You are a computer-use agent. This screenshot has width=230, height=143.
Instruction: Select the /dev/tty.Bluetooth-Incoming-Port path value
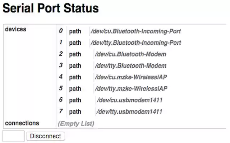pos(136,43)
